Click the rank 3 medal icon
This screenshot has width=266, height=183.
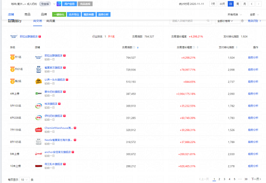pos(12,81)
